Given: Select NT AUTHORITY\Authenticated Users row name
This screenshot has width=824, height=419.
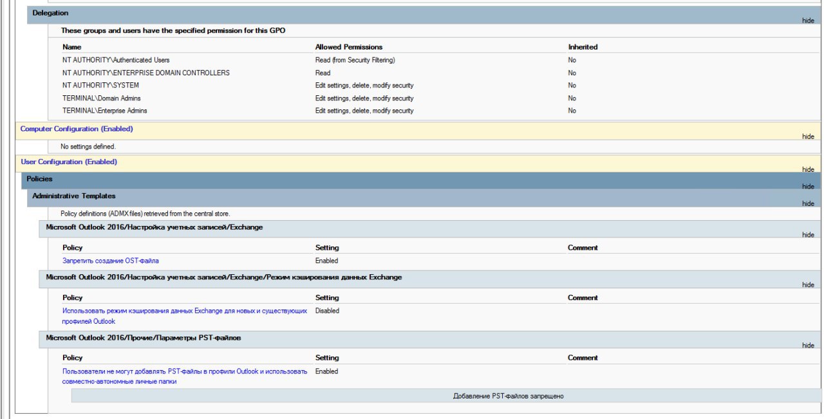Looking at the screenshot, I should click(116, 60).
